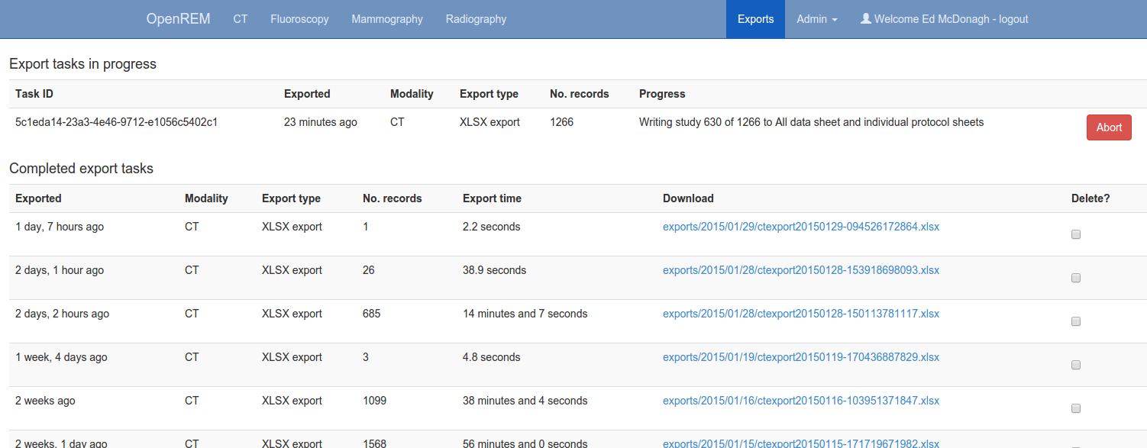Download ctexport20150119-170436887829.xlsx export
The width and height of the screenshot is (1147, 448).
[x=800, y=357]
